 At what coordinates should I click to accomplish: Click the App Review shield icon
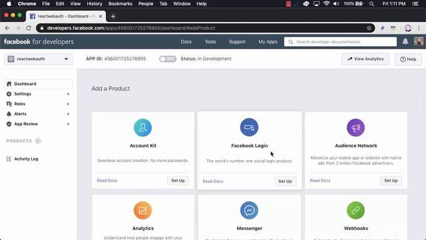(9, 124)
